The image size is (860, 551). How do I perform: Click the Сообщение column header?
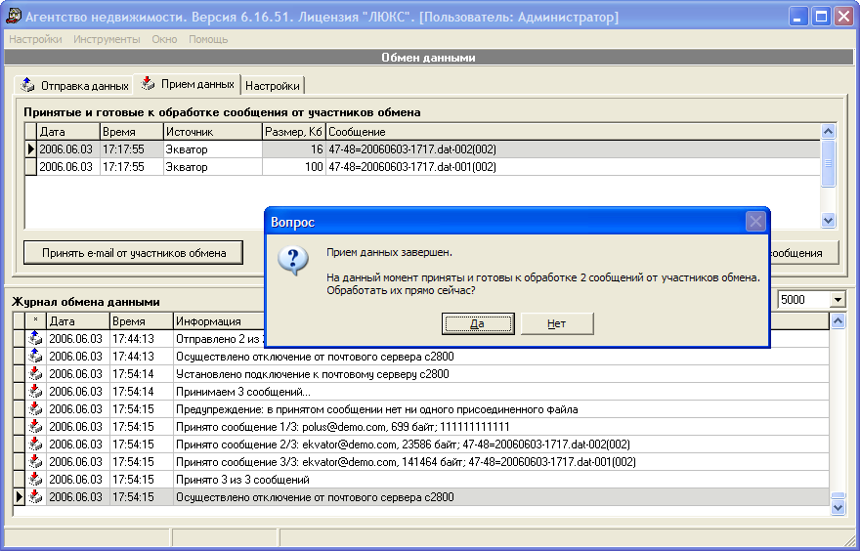point(573,132)
